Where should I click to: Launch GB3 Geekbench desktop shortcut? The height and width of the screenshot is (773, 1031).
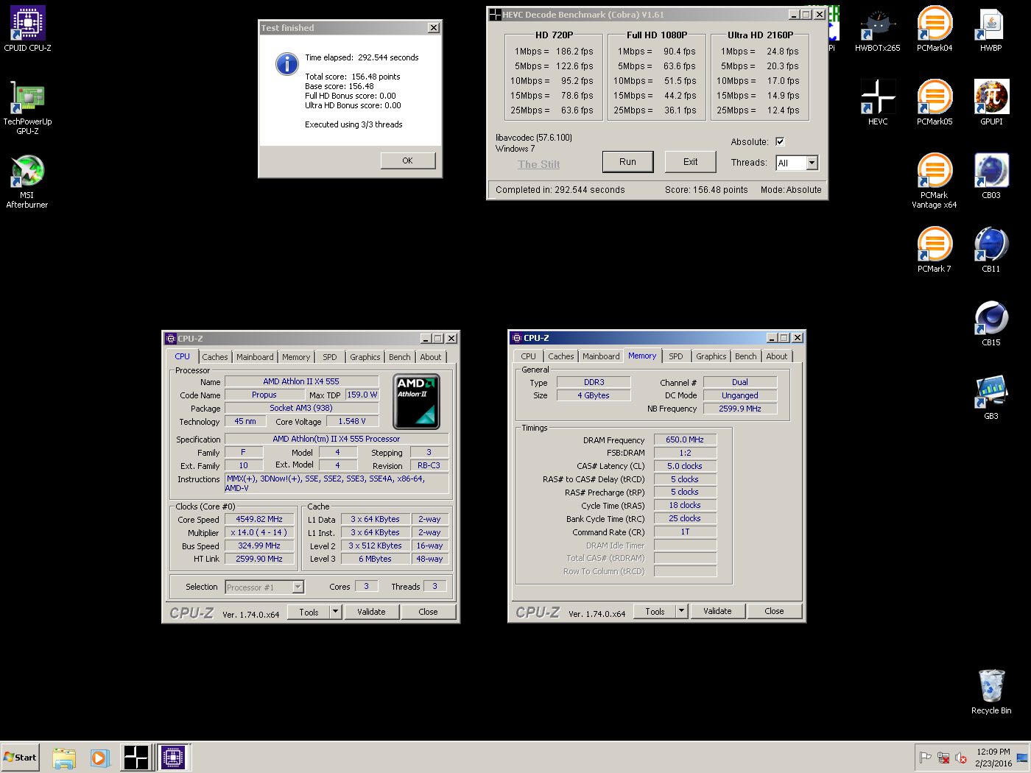coord(991,397)
